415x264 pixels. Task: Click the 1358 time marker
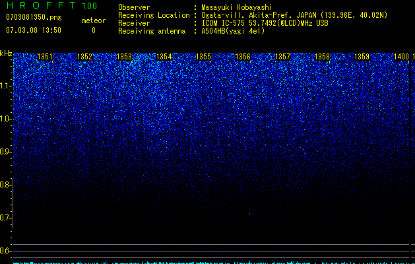pos(322,57)
